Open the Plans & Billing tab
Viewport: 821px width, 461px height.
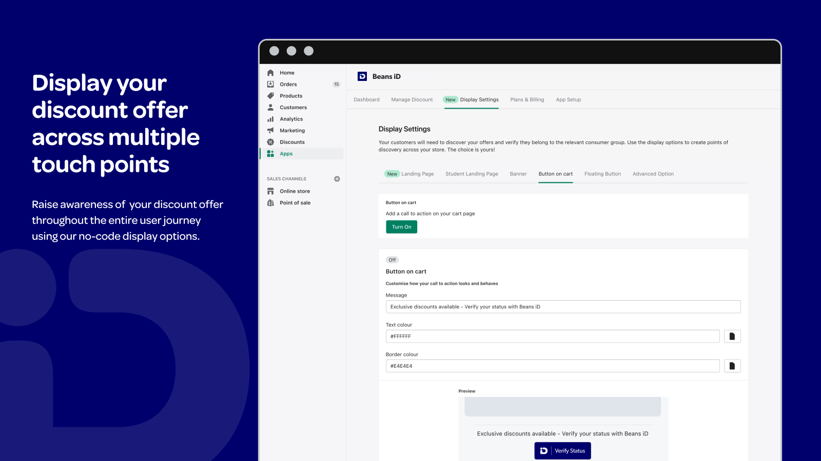[527, 100]
